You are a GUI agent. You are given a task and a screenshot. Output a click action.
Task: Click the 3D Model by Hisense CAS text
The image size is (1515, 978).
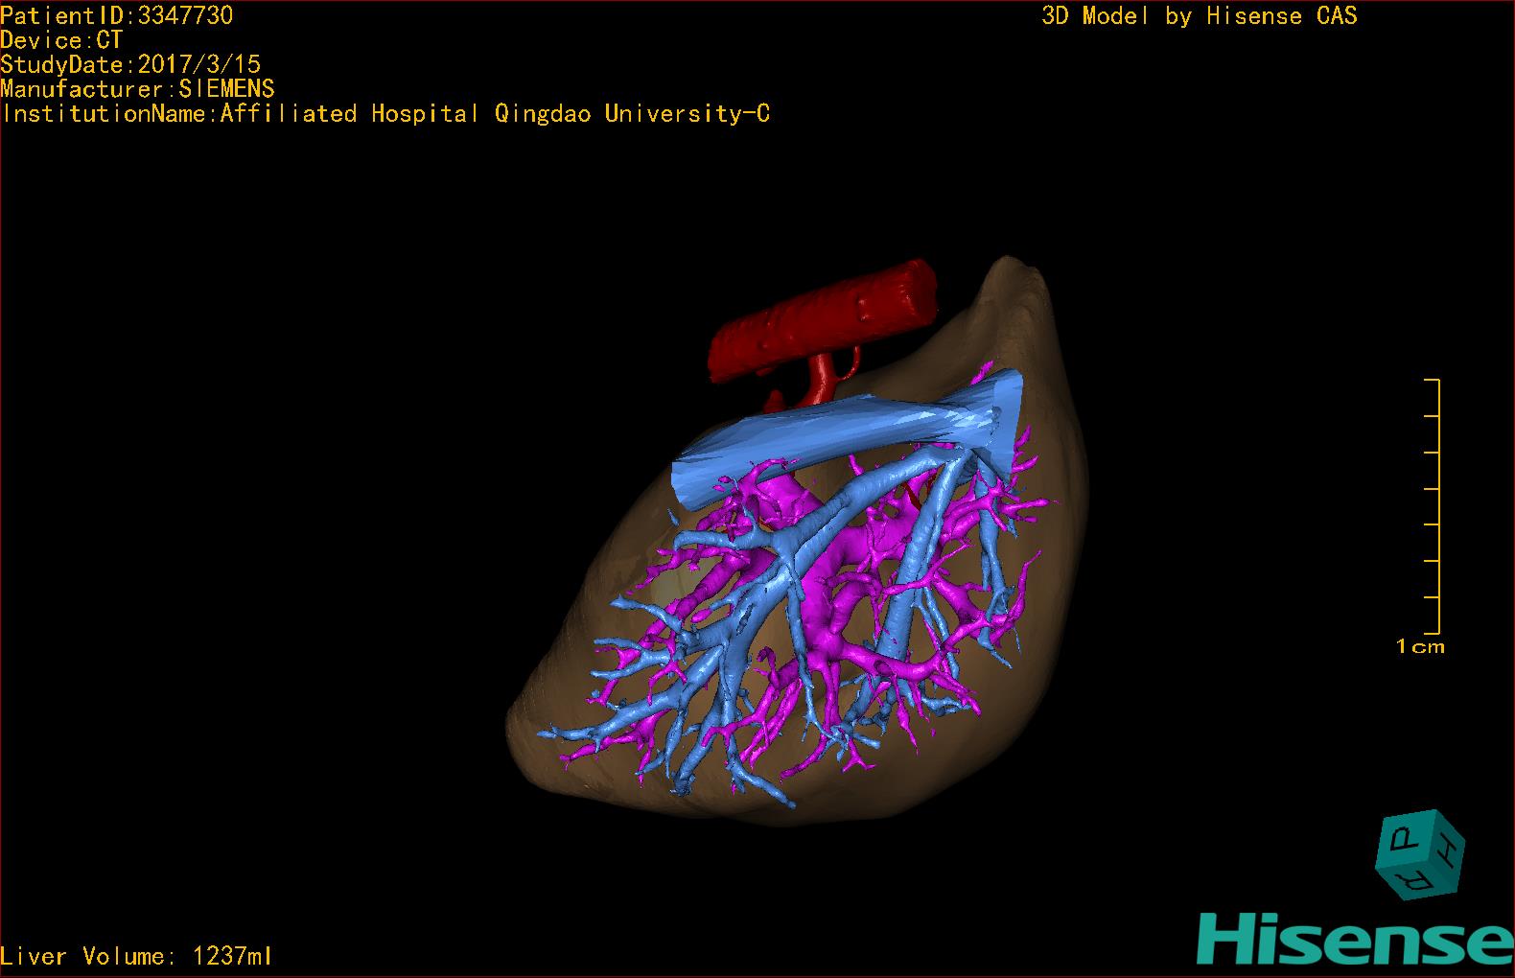click(x=1200, y=16)
